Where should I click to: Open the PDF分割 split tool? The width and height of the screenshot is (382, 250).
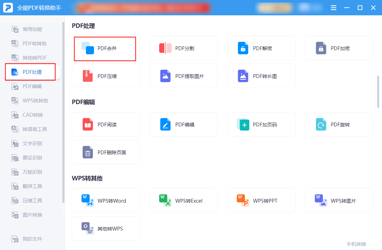tap(184, 48)
